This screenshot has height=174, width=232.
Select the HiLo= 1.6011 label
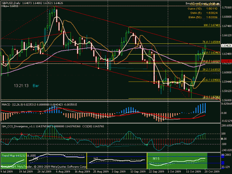[10, 6]
